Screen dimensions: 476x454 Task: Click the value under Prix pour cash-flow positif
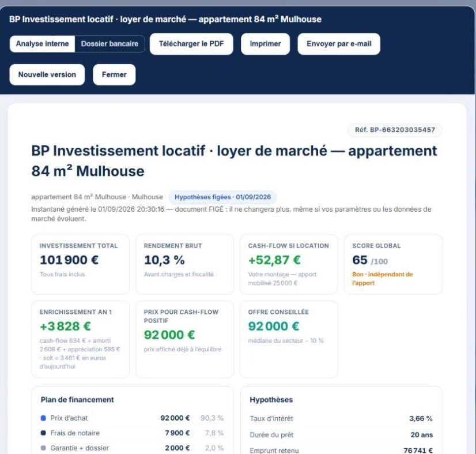pyautogui.click(x=169, y=335)
